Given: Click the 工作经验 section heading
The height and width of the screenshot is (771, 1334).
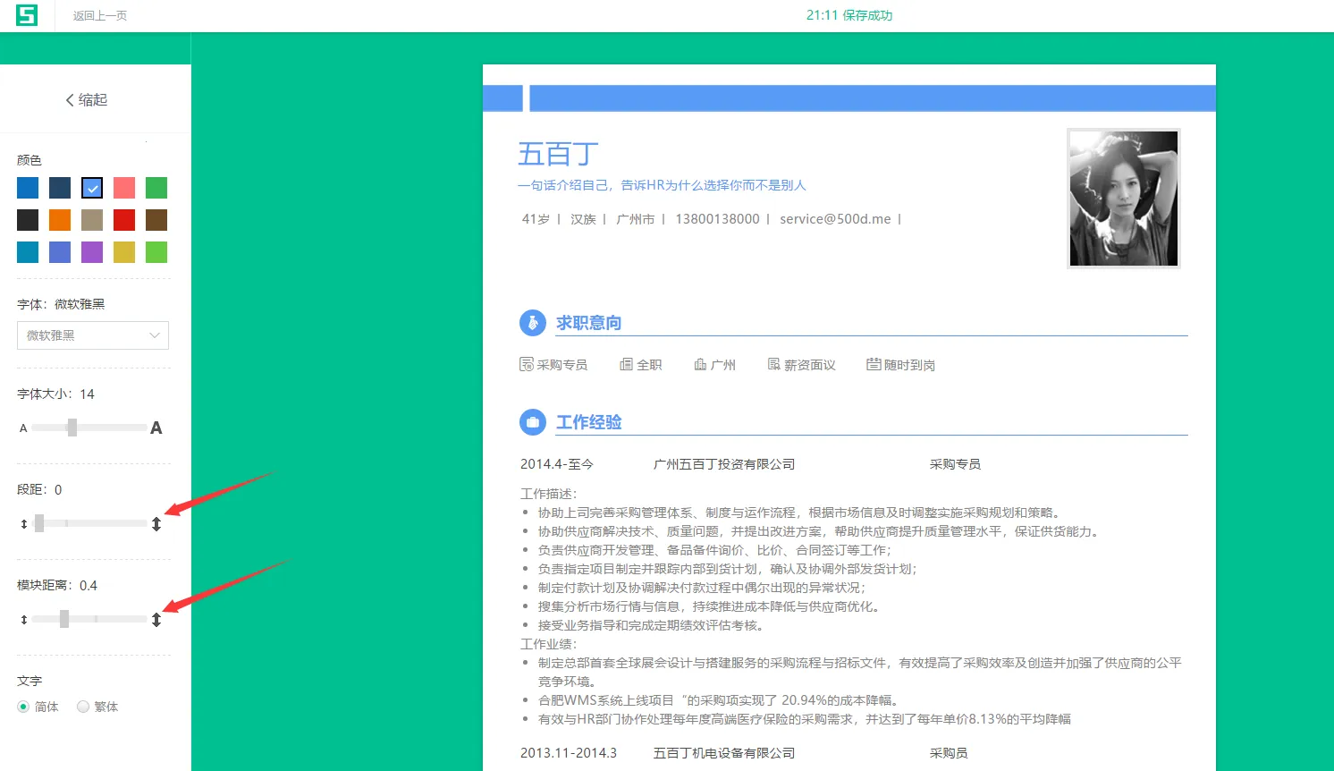Looking at the screenshot, I should (x=589, y=422).
